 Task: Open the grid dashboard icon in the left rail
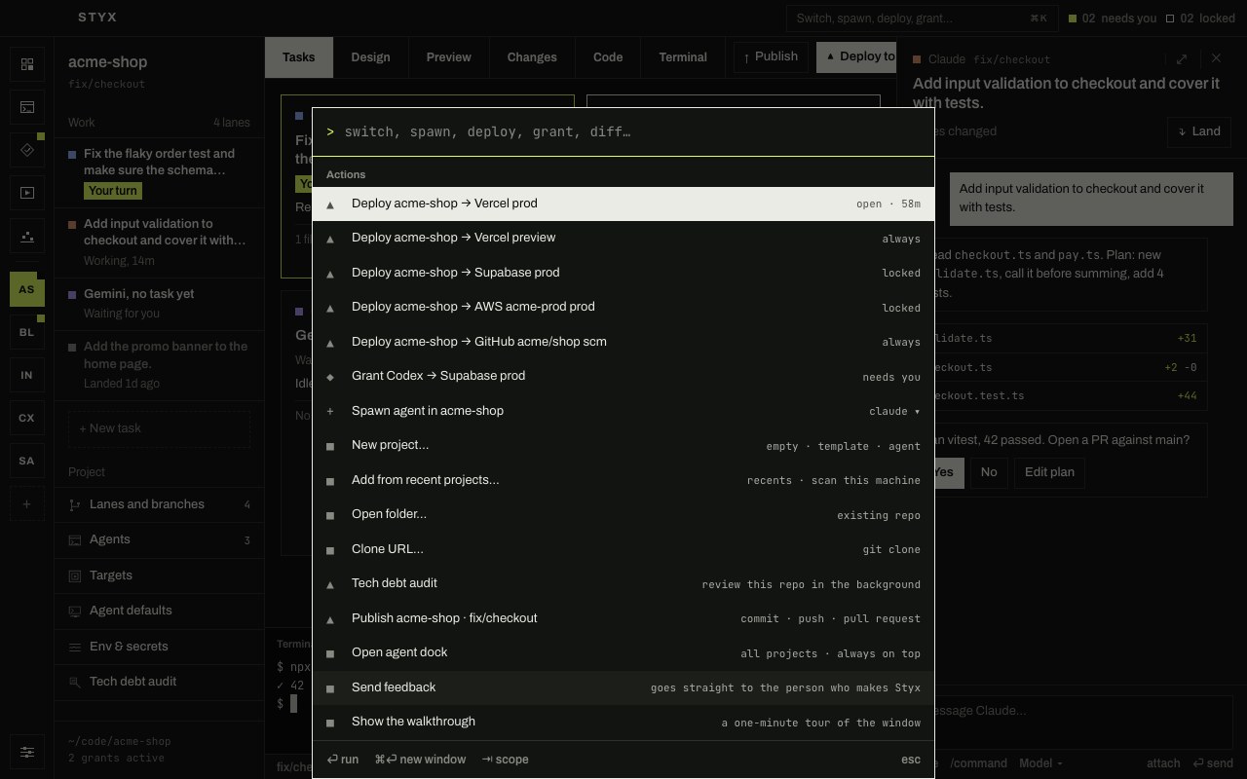27,64
